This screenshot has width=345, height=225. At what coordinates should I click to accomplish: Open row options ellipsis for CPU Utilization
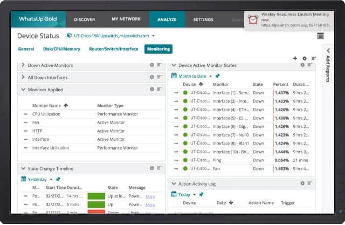[x=25, y=114]
